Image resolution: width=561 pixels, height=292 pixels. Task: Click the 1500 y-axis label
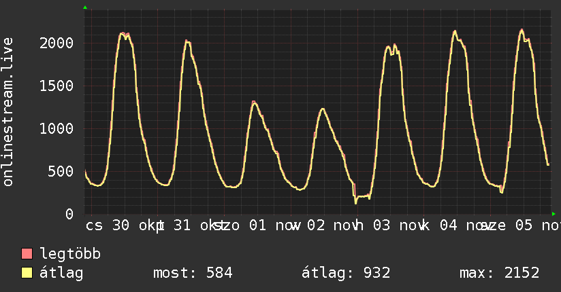(57, 86)
